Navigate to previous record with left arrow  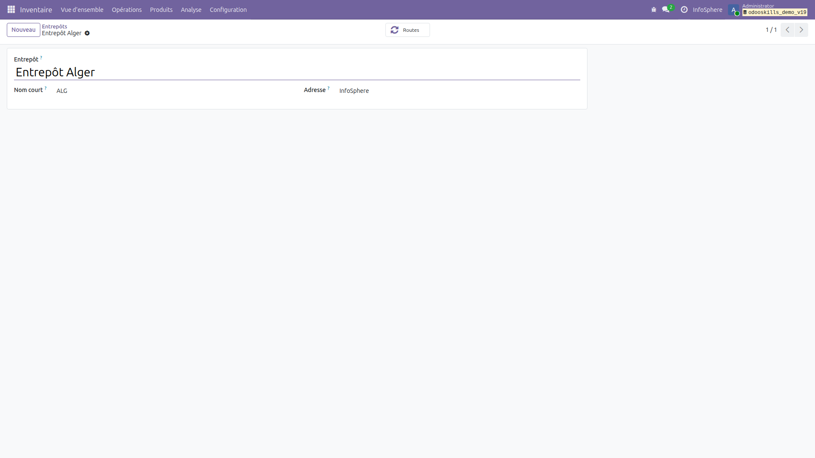coord(787,30)
